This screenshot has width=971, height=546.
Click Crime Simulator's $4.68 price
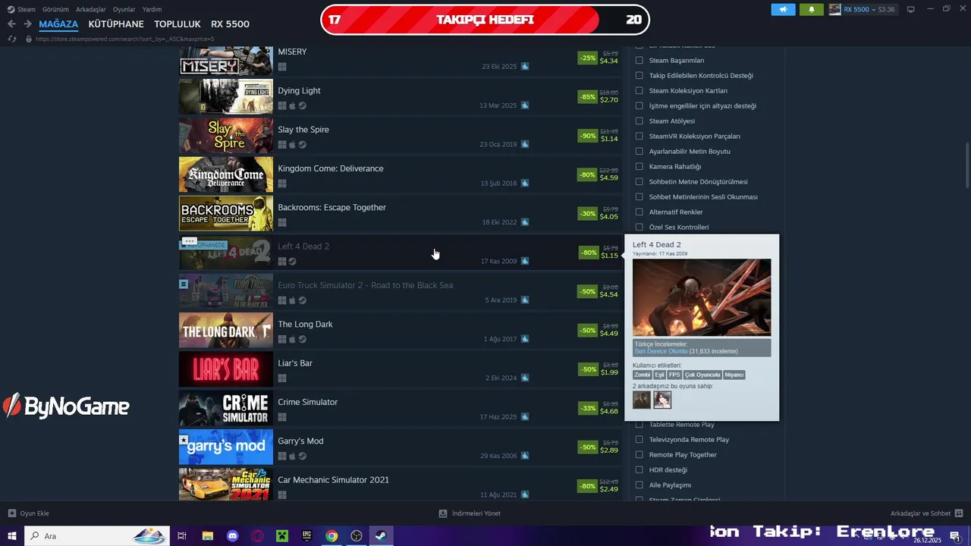click(x=609, y=411)
